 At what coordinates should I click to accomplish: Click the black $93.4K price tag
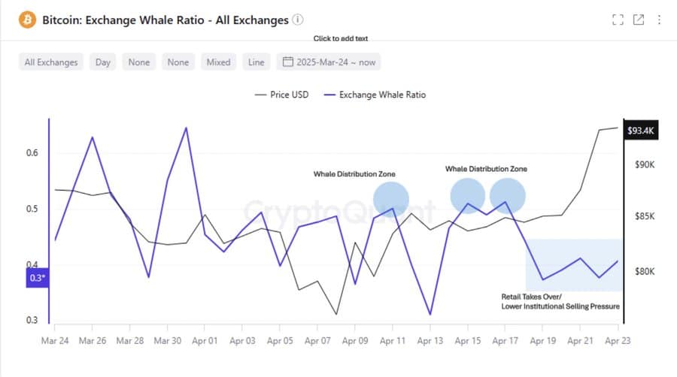click(642, 131)
